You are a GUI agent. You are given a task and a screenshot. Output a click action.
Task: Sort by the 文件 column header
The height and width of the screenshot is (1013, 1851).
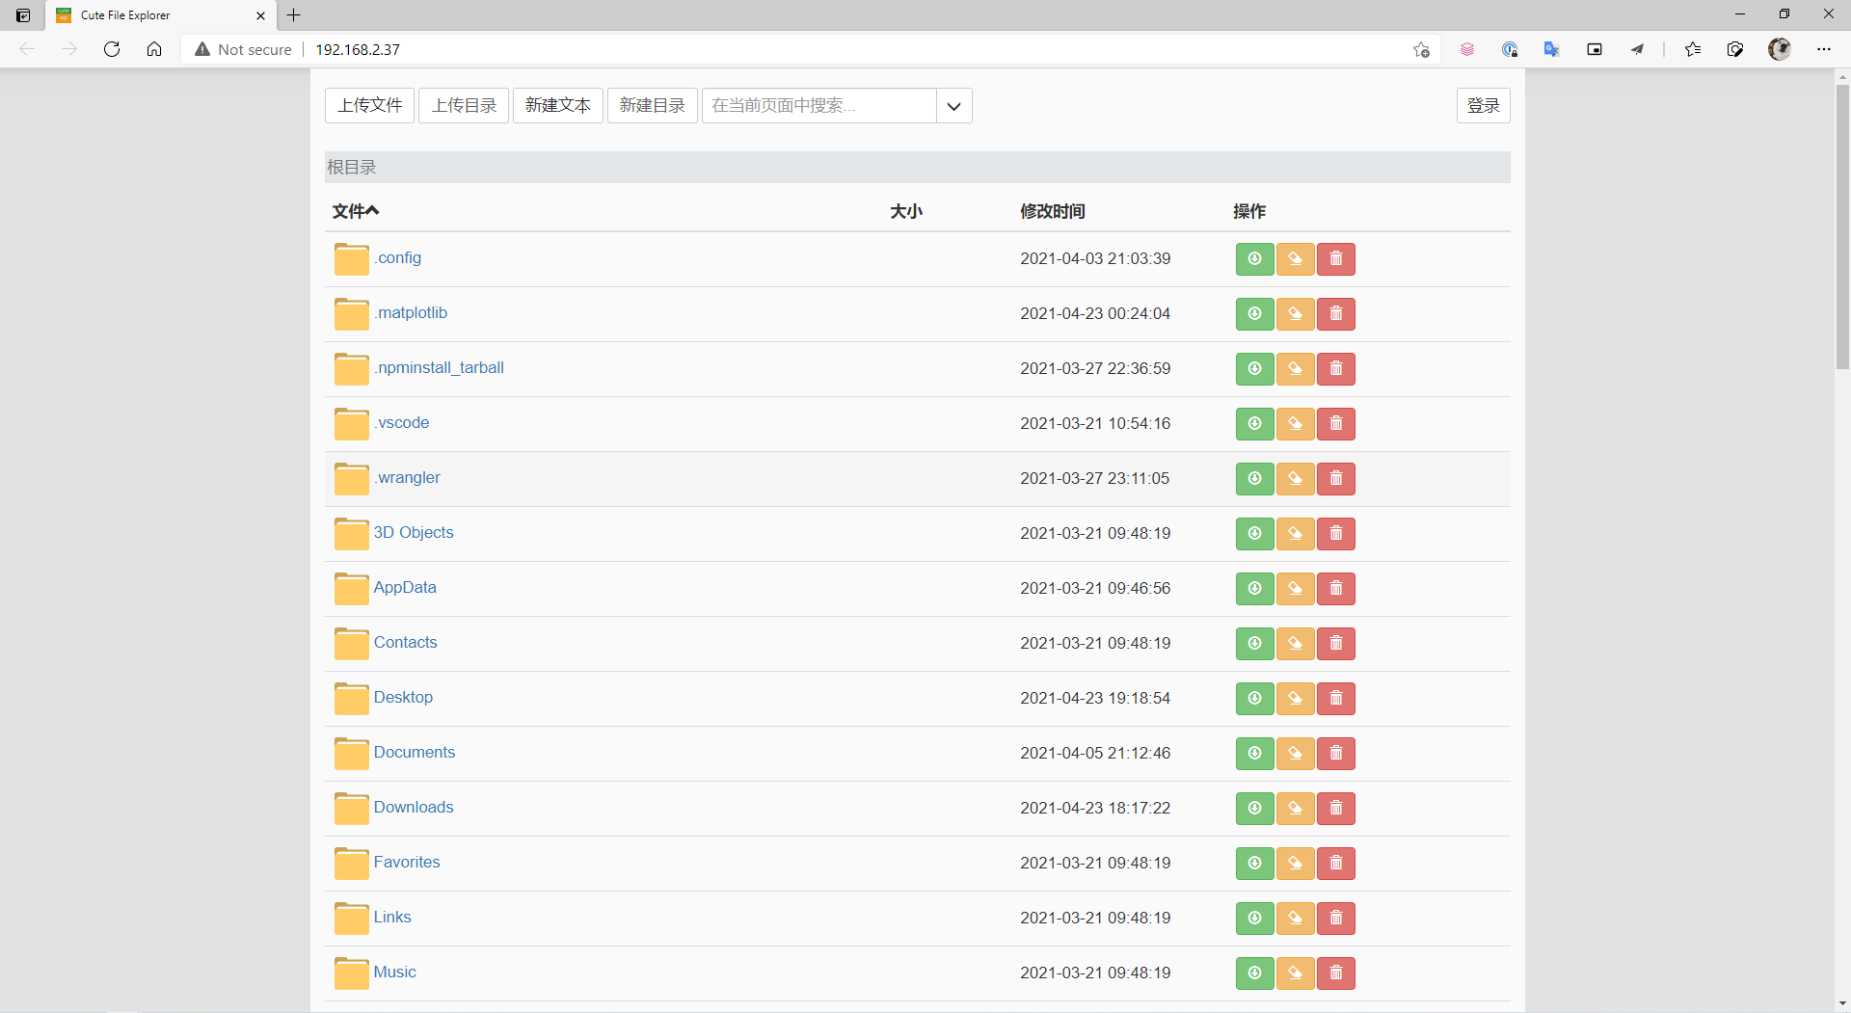click(x=356, y=211)
